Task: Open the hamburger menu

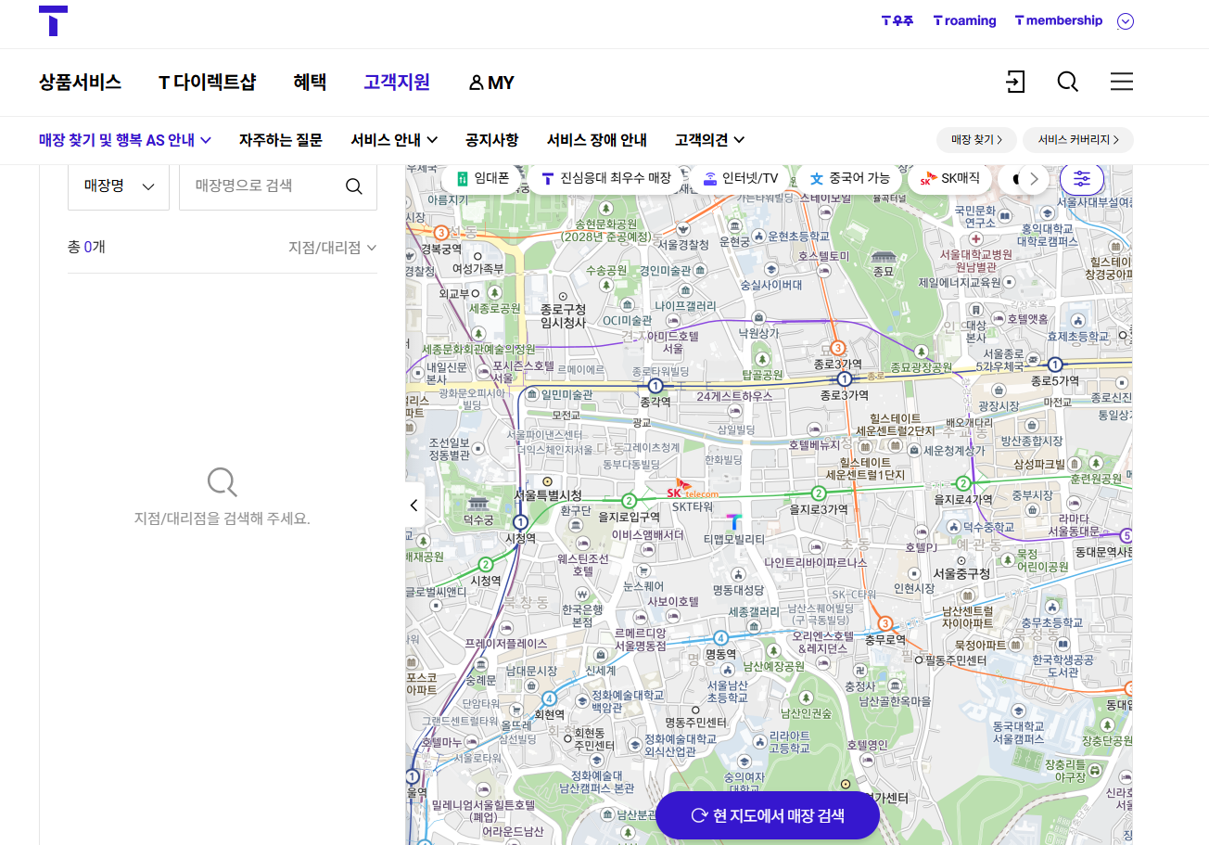Action: pyautogui.click(x=1122, y=82)
